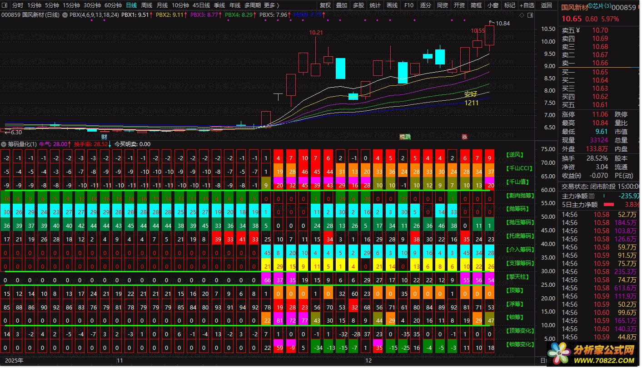The height and width of the screenshot is (368, 642).
Task: Click the 主力净额 detail icon
Action: click(592, 196)
